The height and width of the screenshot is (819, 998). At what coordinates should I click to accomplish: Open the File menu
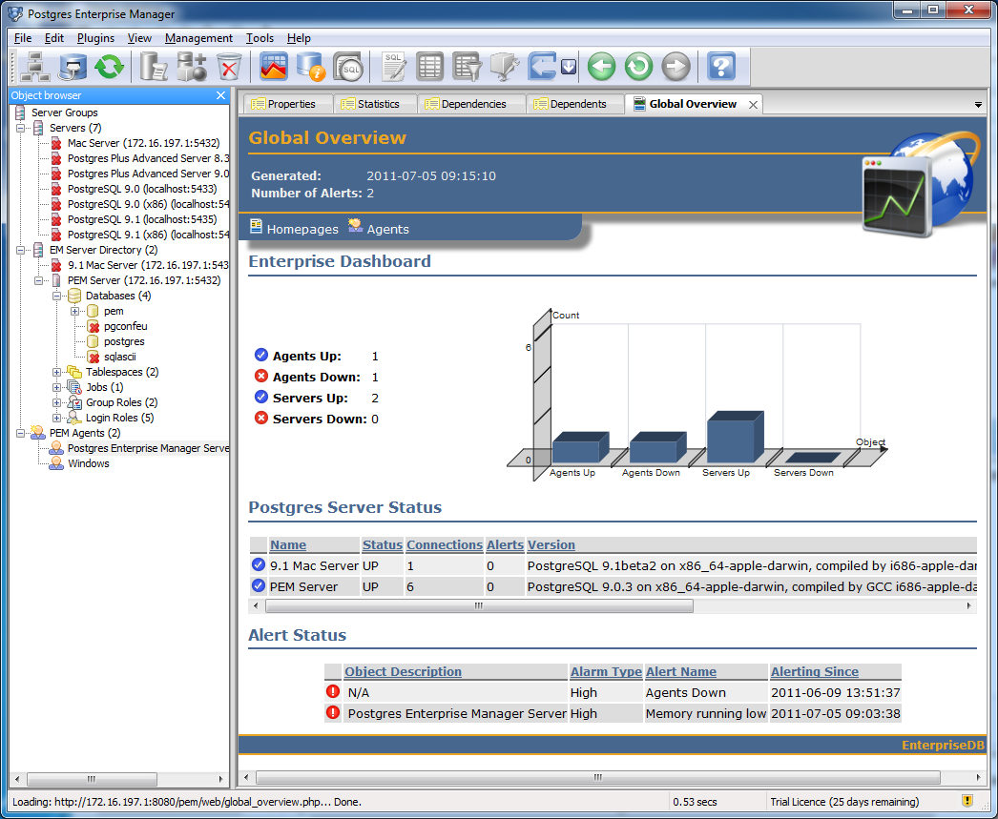[x=23, y=38]
